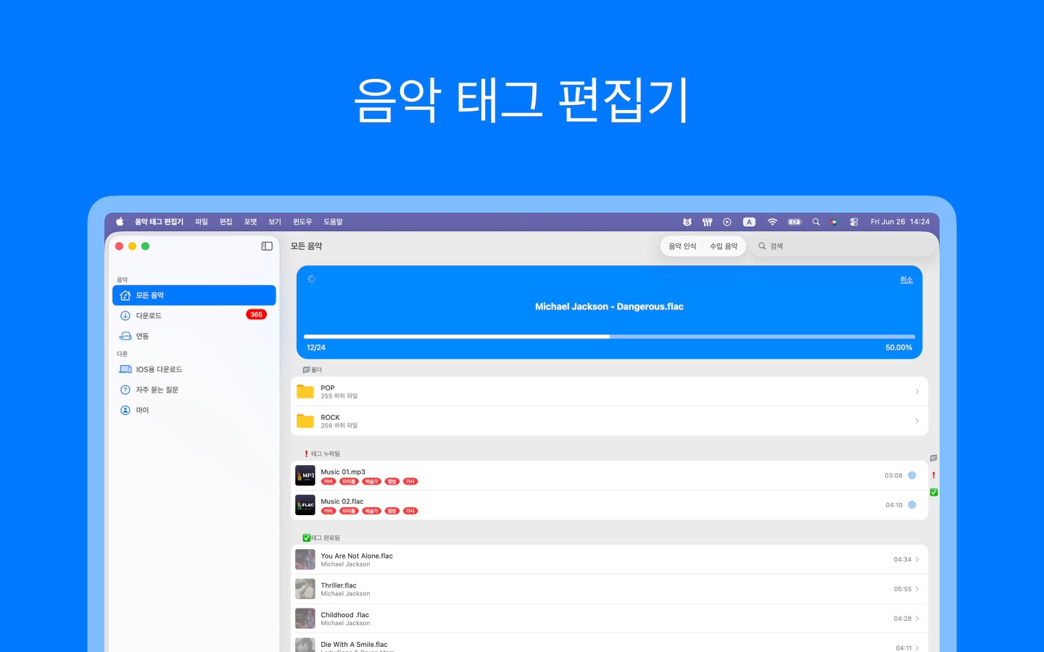Image resolution: width=1044 pixels, height=652 pixels.
Task: Click the magnifier icon in 검색 field
Action: (x=762, y=246)
